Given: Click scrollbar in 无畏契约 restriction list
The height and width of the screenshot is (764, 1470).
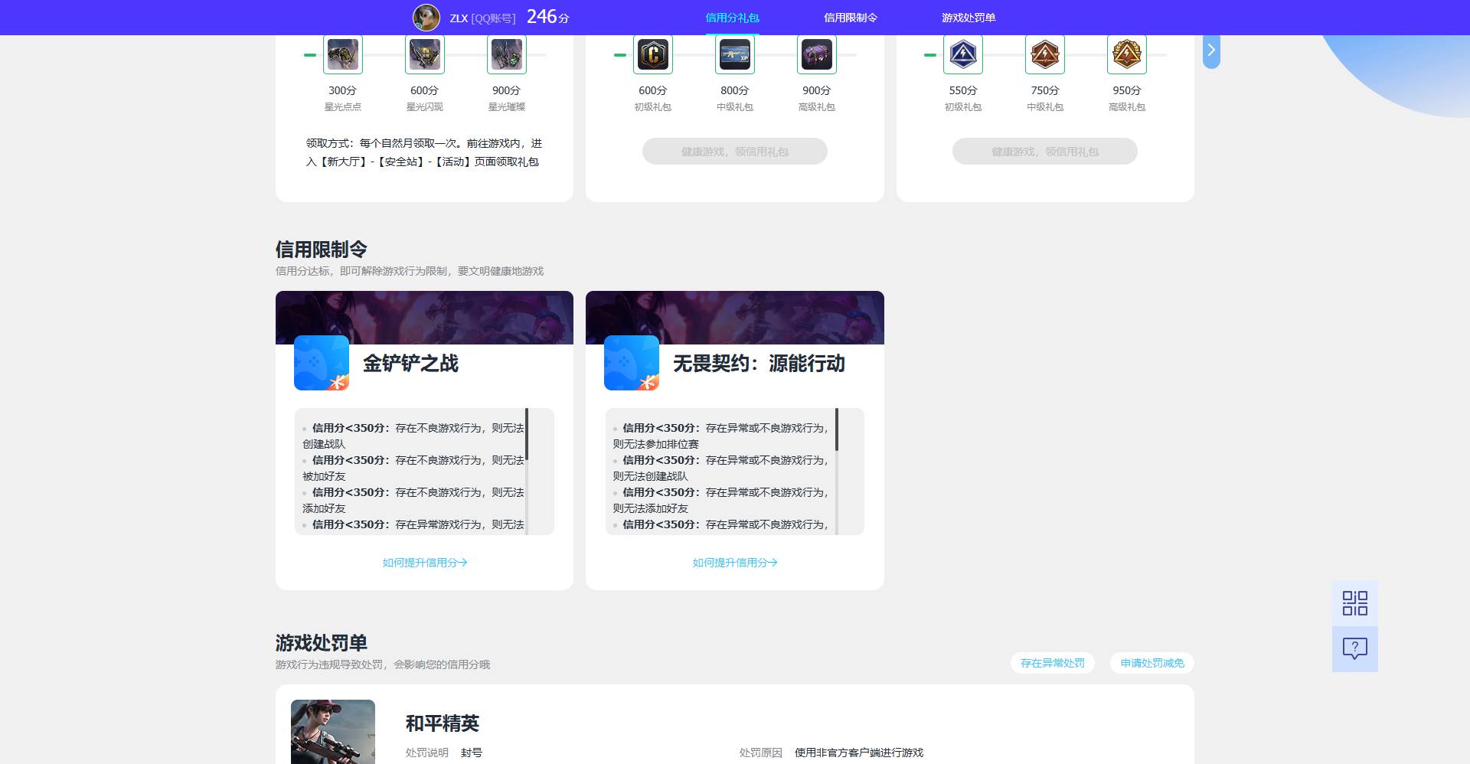Looking at the screenshot, I should [837, 429].
